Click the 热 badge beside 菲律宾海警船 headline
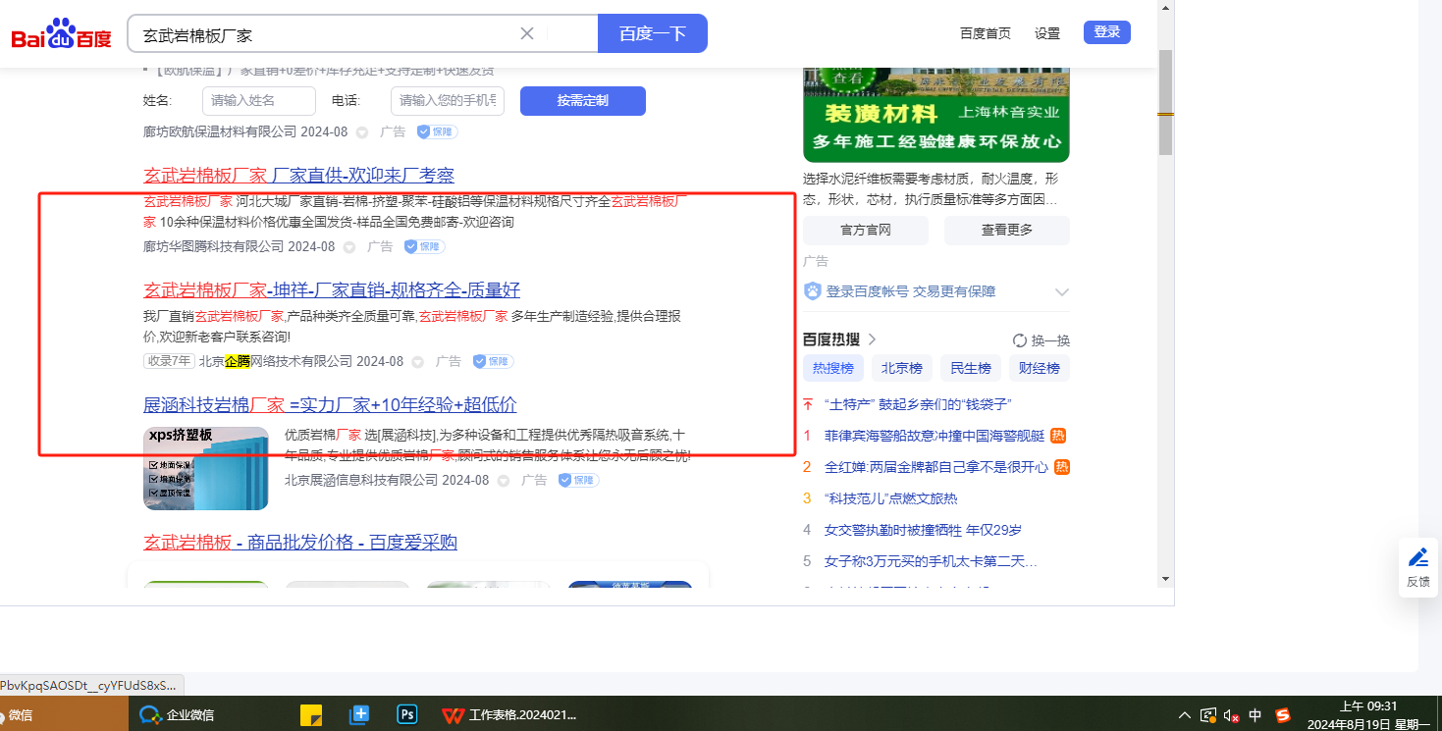Screen dimensions: 1442x731 (1058, 436)
